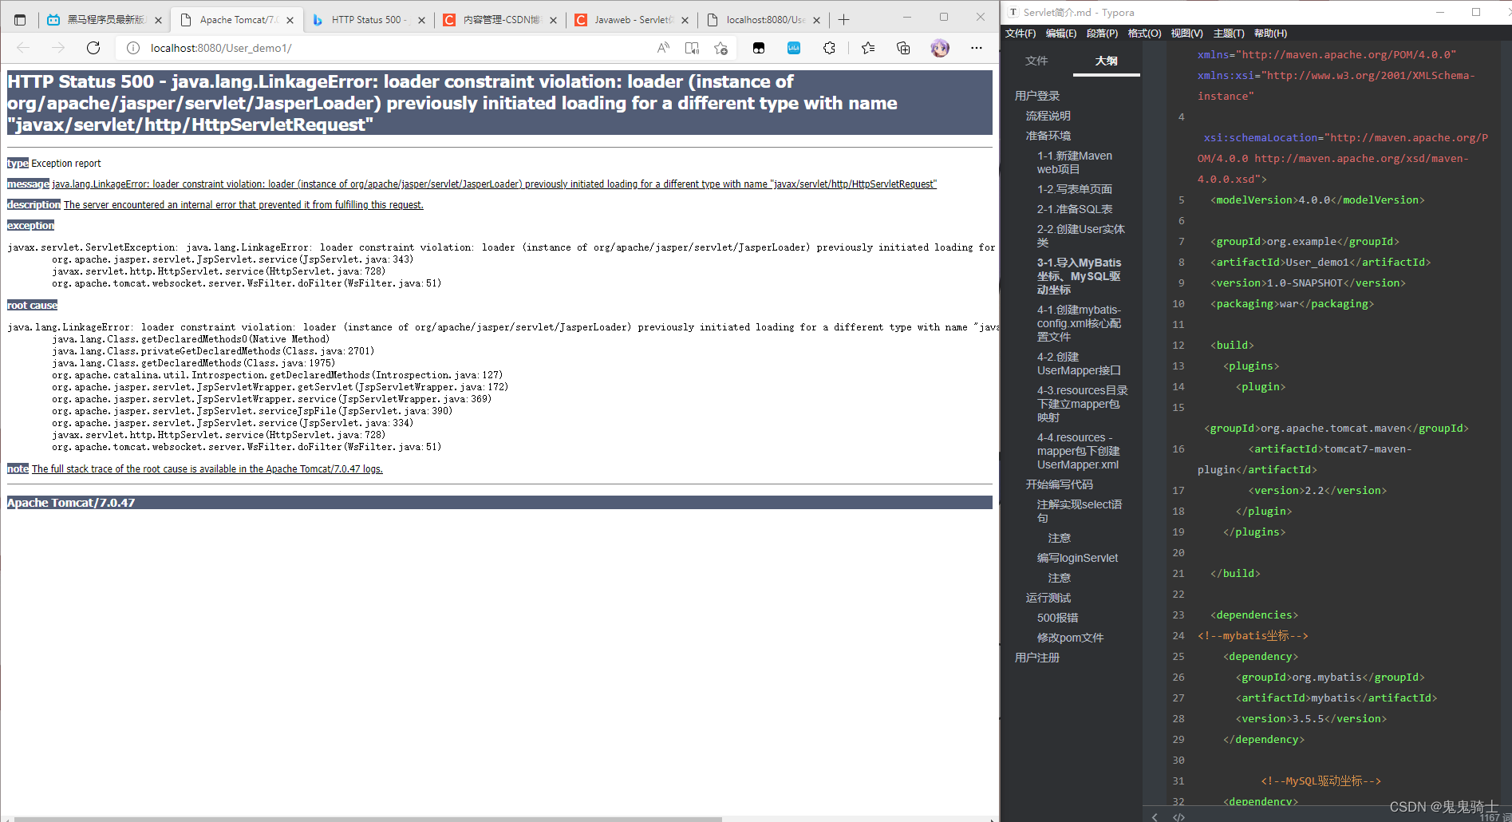Open Typora 段落(P) menu
The height and width of the screenshot is (822, 1512).
coord(1102,33)
